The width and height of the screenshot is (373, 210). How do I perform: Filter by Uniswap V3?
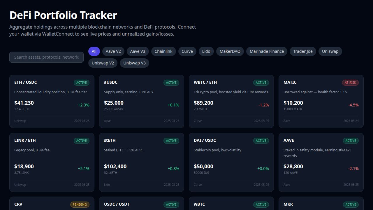(x=134, y=63)
